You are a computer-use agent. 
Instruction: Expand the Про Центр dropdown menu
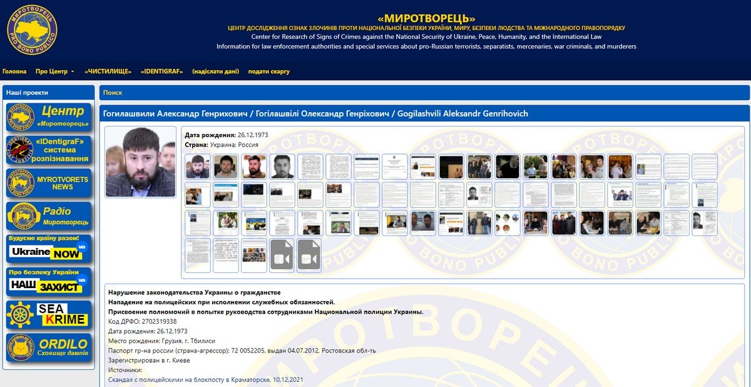click(54, 71)
